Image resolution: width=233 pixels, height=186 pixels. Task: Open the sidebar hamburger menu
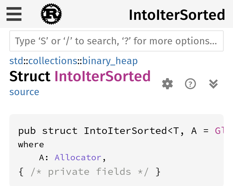pos(14,14)
